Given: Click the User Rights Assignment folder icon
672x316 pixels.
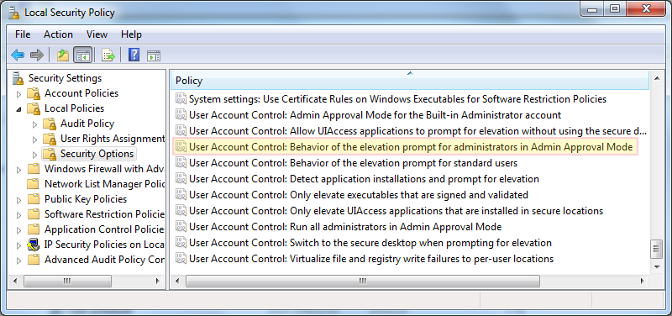Looking at the screenshot, I should pyautogui.click(x=50, y=139).
